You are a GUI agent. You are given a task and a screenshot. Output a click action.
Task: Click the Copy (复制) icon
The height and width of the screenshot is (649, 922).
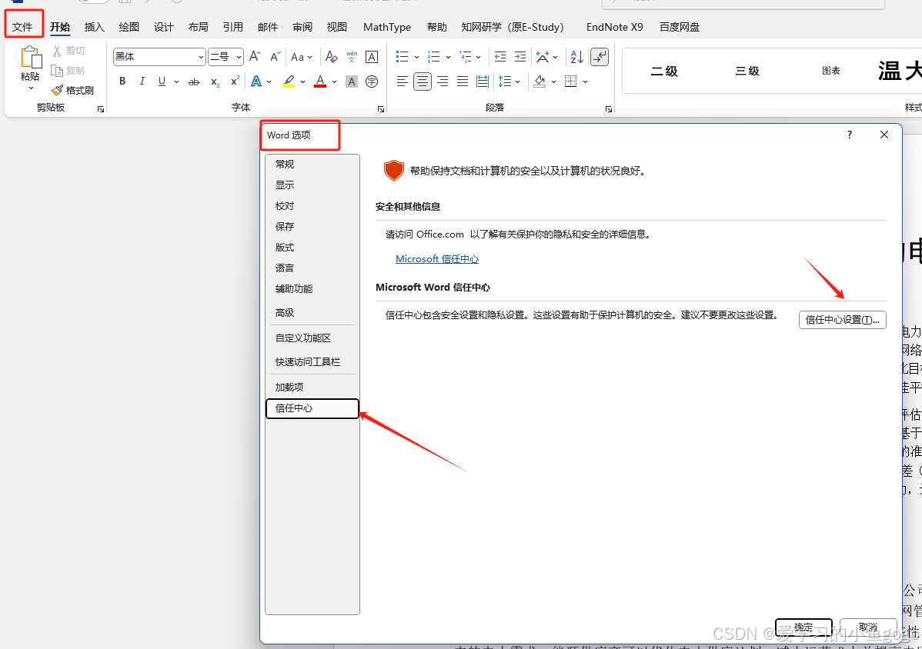(57, 71)
